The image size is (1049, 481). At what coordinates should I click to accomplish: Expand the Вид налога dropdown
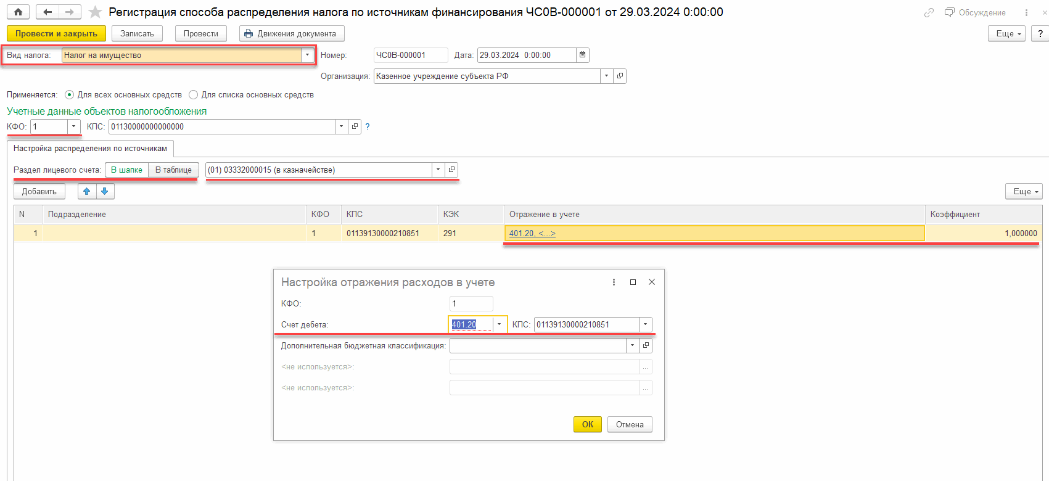pos(307,55)
